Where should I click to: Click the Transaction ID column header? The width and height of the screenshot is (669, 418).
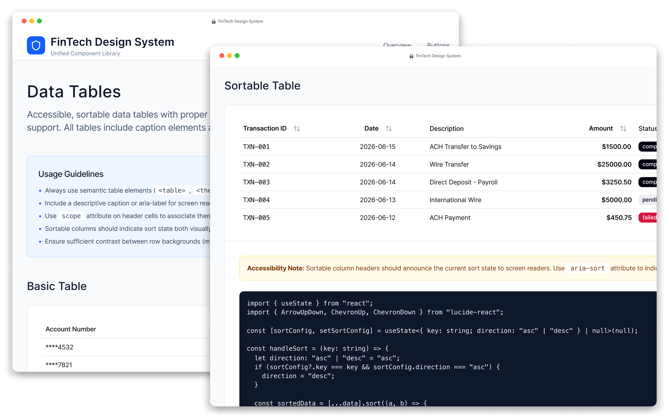[265, 128]
